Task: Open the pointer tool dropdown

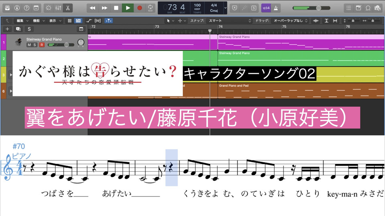Action: pos(170,21)
